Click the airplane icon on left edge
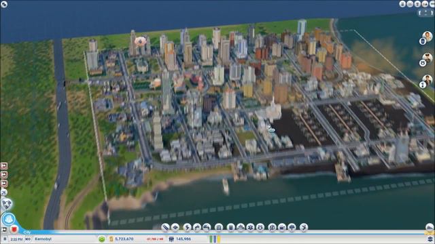435x244 pixels. (x=4, y=192)
